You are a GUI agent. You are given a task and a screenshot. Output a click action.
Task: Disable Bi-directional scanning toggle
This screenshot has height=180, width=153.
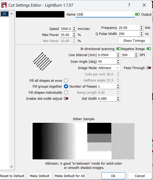click(x=119, y=49)
